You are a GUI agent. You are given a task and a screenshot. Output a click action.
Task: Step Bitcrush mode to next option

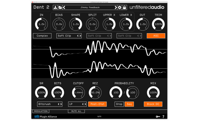pyautogui.click(x=61, y=104)
